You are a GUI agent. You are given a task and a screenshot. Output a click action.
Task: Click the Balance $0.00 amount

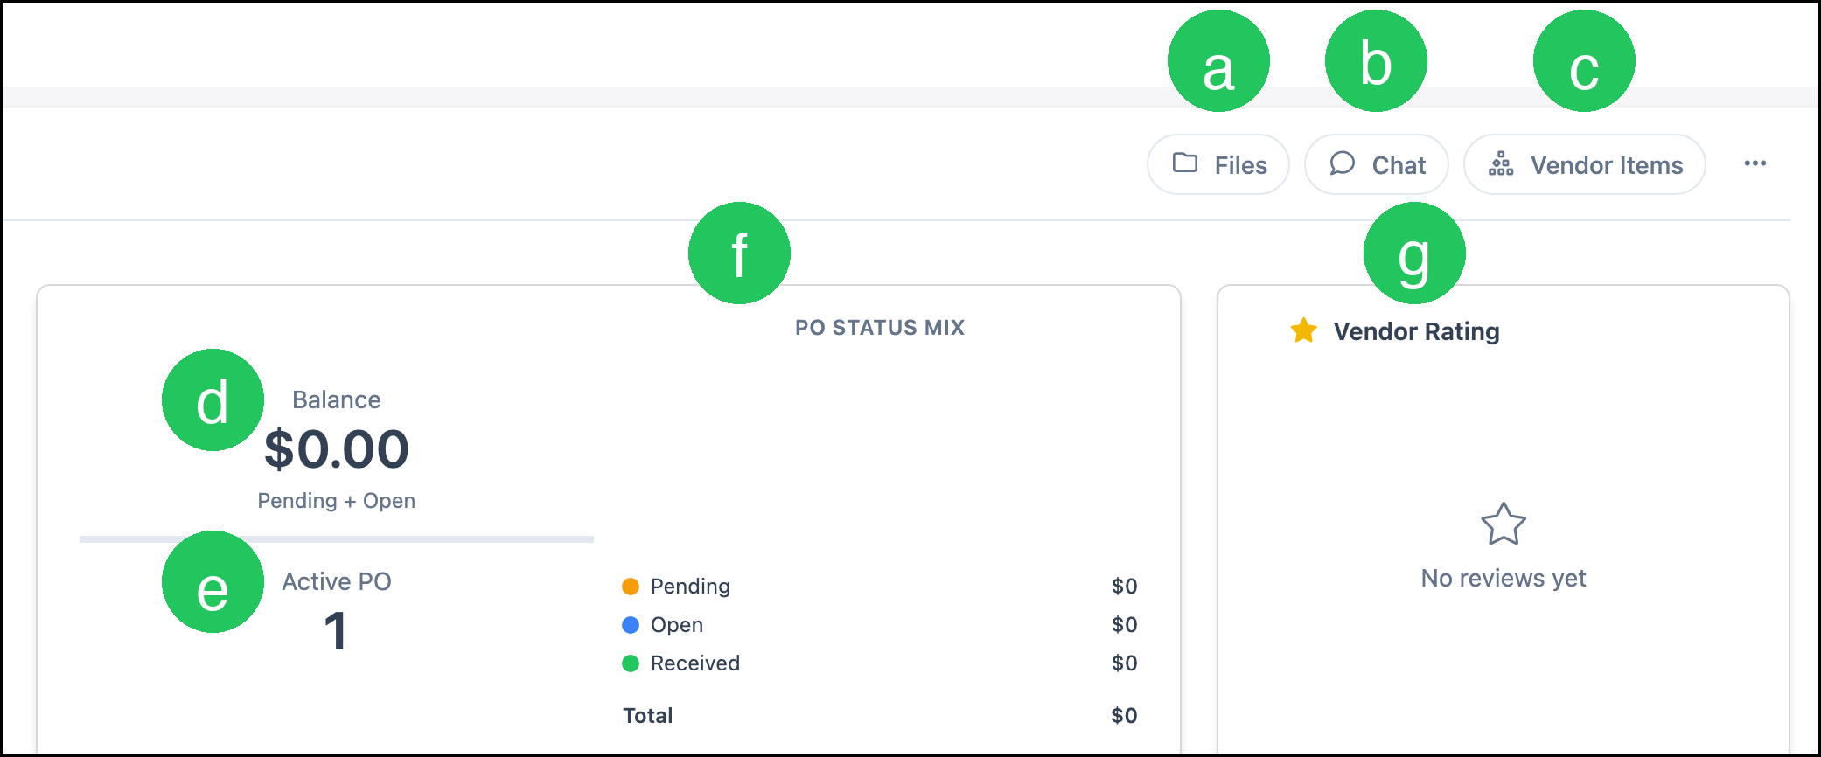pos(337,449)
